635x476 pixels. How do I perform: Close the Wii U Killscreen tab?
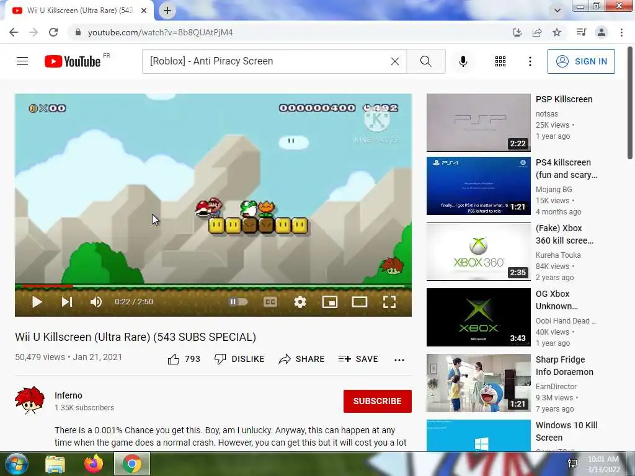[x=144, y=11]
